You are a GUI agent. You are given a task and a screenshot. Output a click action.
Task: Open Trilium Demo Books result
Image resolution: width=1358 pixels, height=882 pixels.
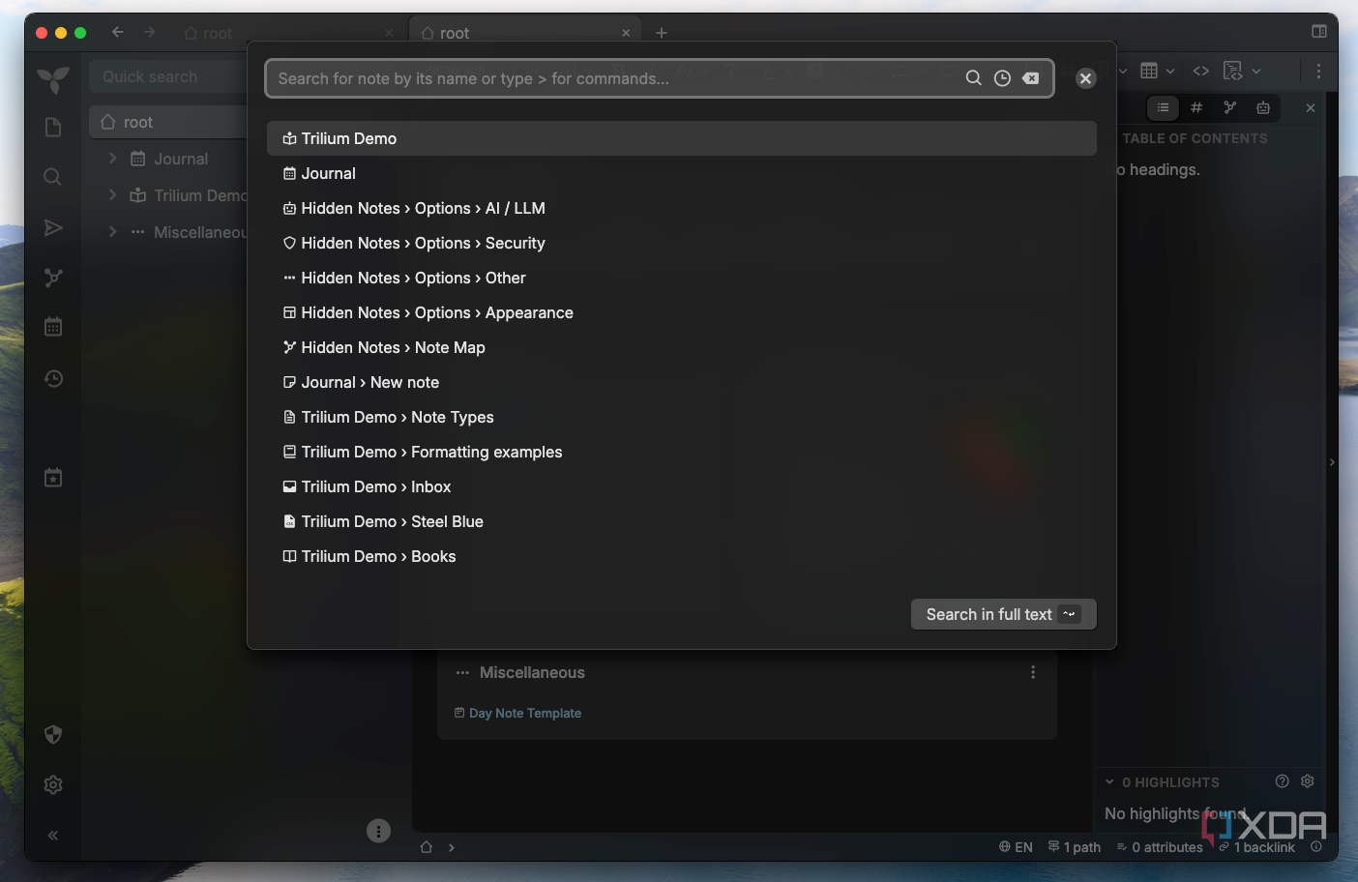[681, 556]
